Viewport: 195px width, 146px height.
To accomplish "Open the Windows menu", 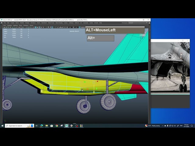I will (33, 23).
